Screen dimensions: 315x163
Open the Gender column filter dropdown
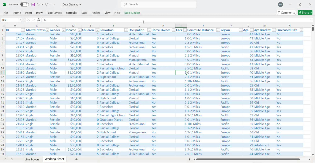point(64,30)
